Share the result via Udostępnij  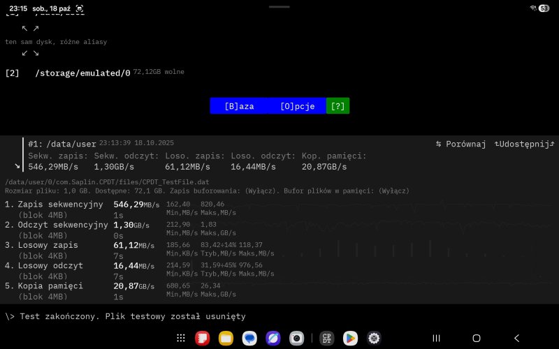point(524,144)
